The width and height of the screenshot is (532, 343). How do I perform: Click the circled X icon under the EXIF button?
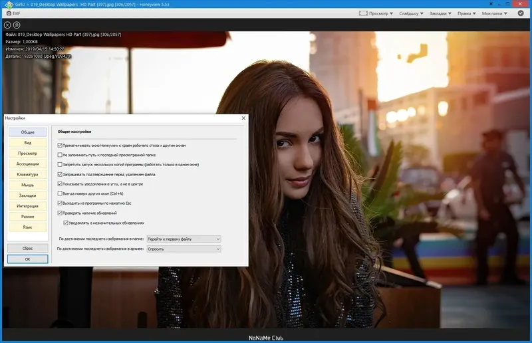pos(7,25)
